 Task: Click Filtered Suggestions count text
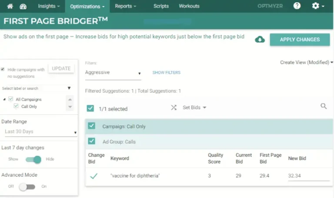[x=110, y=91]
